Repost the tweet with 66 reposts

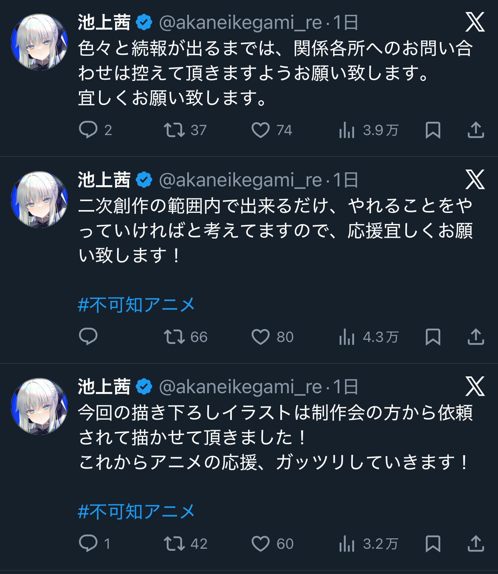174,337
